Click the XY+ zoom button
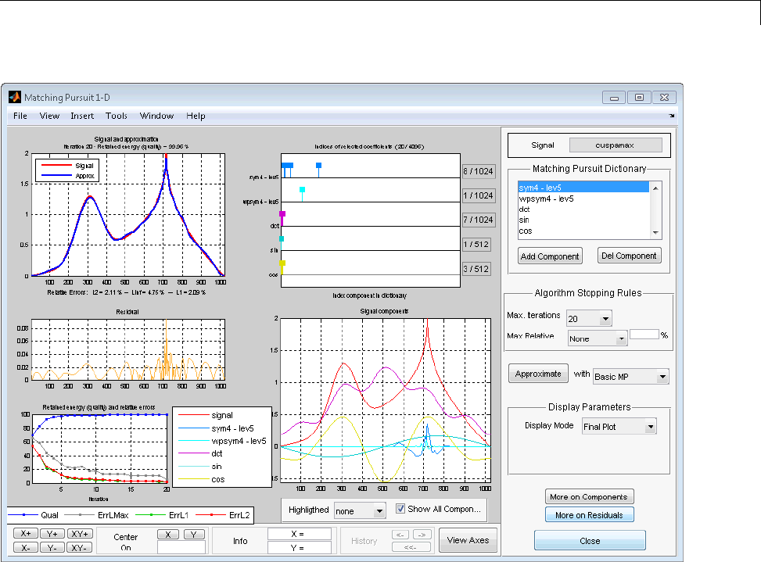 80,533
